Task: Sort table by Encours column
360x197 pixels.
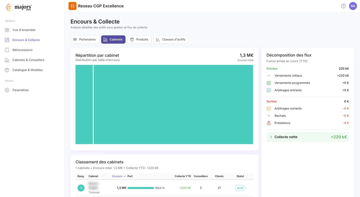Action: click(x=119, y=176)
